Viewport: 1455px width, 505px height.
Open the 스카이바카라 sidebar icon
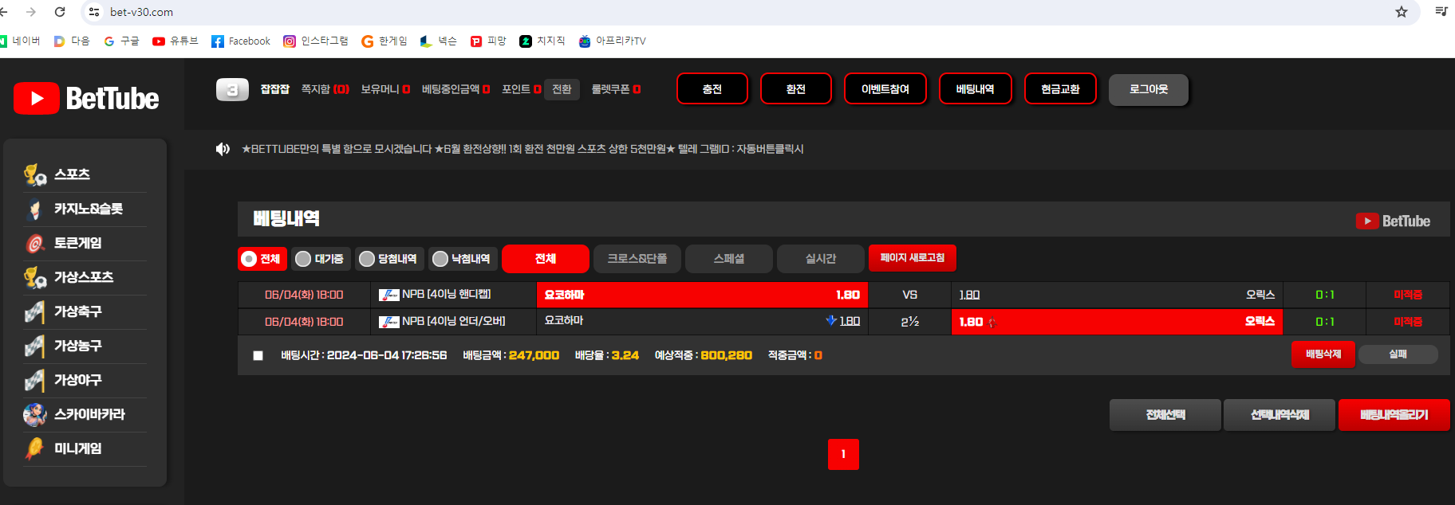click(35, 415)
